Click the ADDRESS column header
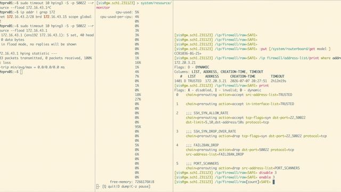Viewport: 341px width, 192px height. [212, 76]
